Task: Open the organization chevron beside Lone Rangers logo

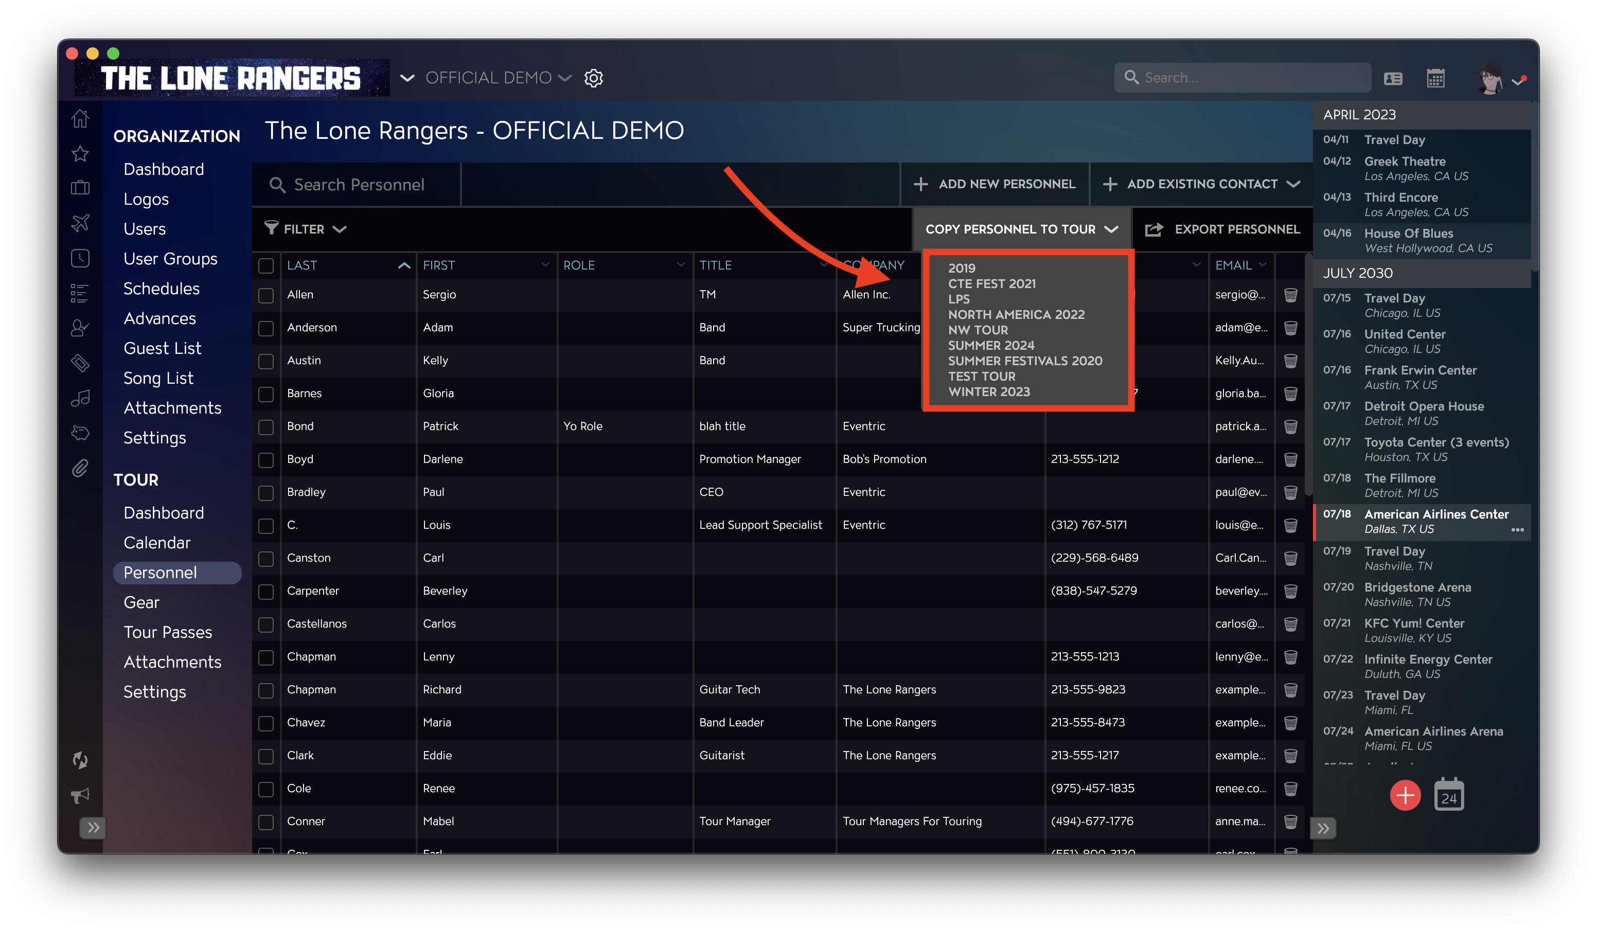Action: pos(407,78)
